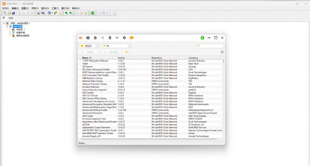Select the AD2 Toolkit row
Viewport: 310px width, 166px height.
(x=150, y=93)
